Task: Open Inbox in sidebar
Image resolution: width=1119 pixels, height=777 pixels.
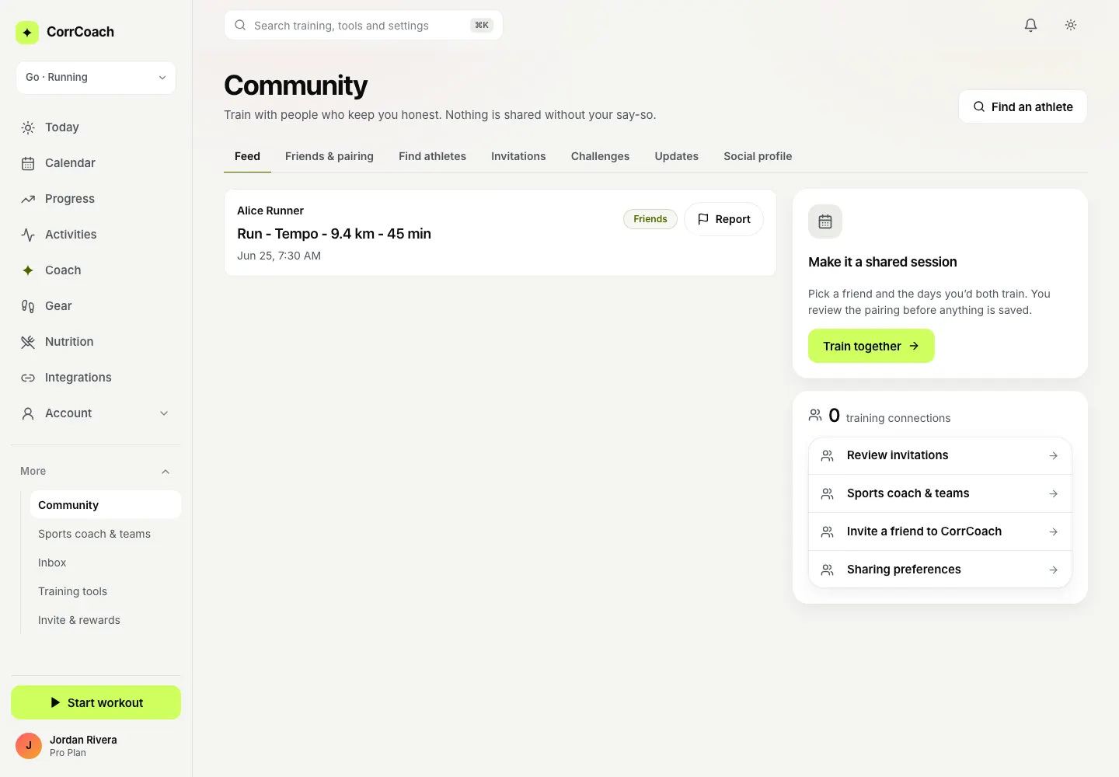Action: click(106, 563)
